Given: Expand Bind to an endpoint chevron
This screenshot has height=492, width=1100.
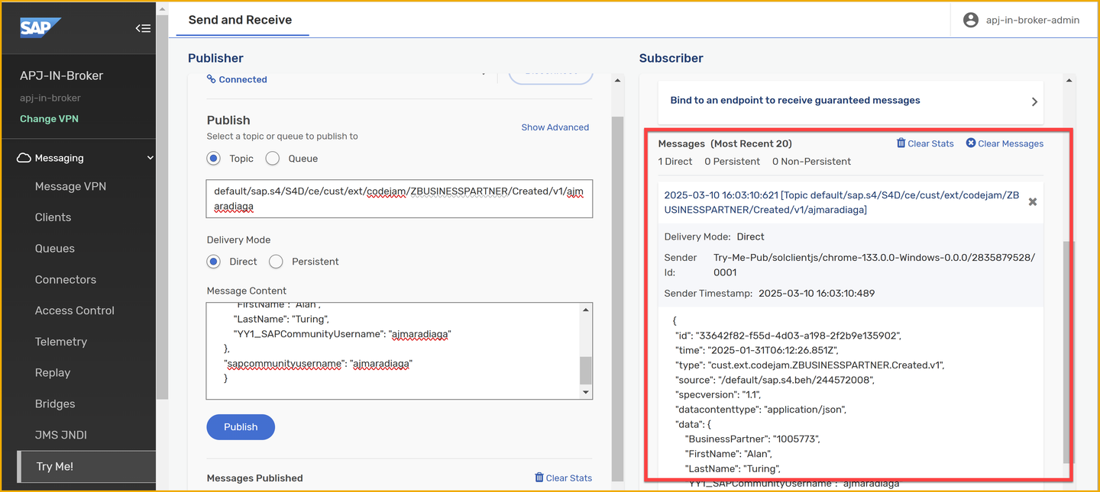Looking at the screenshot, I should [1034, 101].
